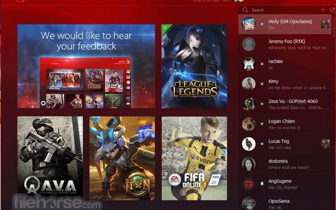Open the League of Legends game tile
Screen dimensions: 336x210
[194, 66]
